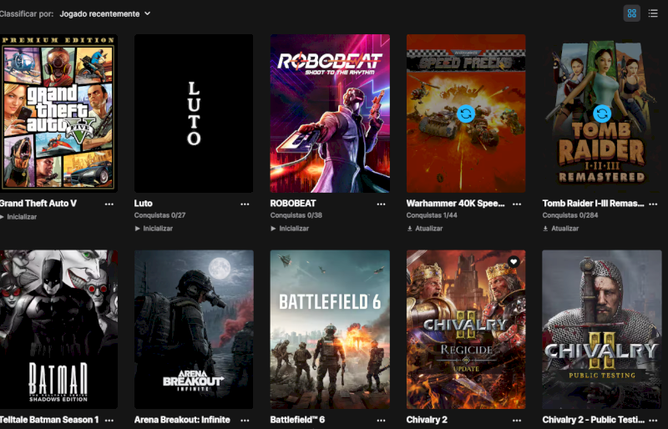Click the Warhammer 40K Spee... title
Screen dimensions: 668x429
tap(455, 203)
